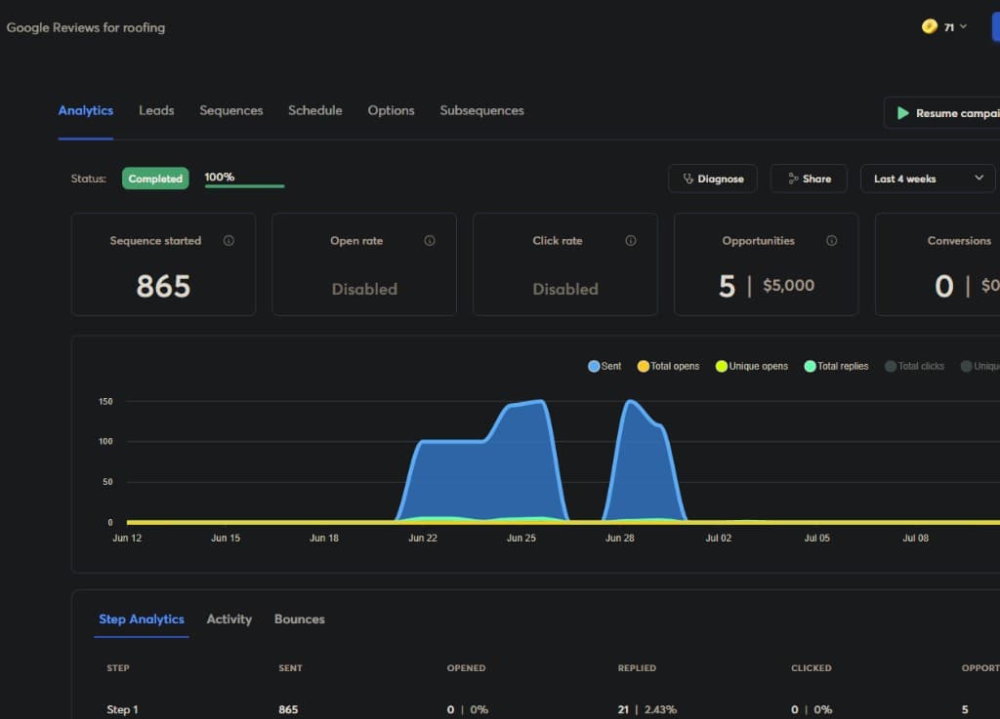Image resolution: width=1000 pixels, height=719 pixels.
Task: Click the orange Total opens color dot
Action: coord(644,366)
